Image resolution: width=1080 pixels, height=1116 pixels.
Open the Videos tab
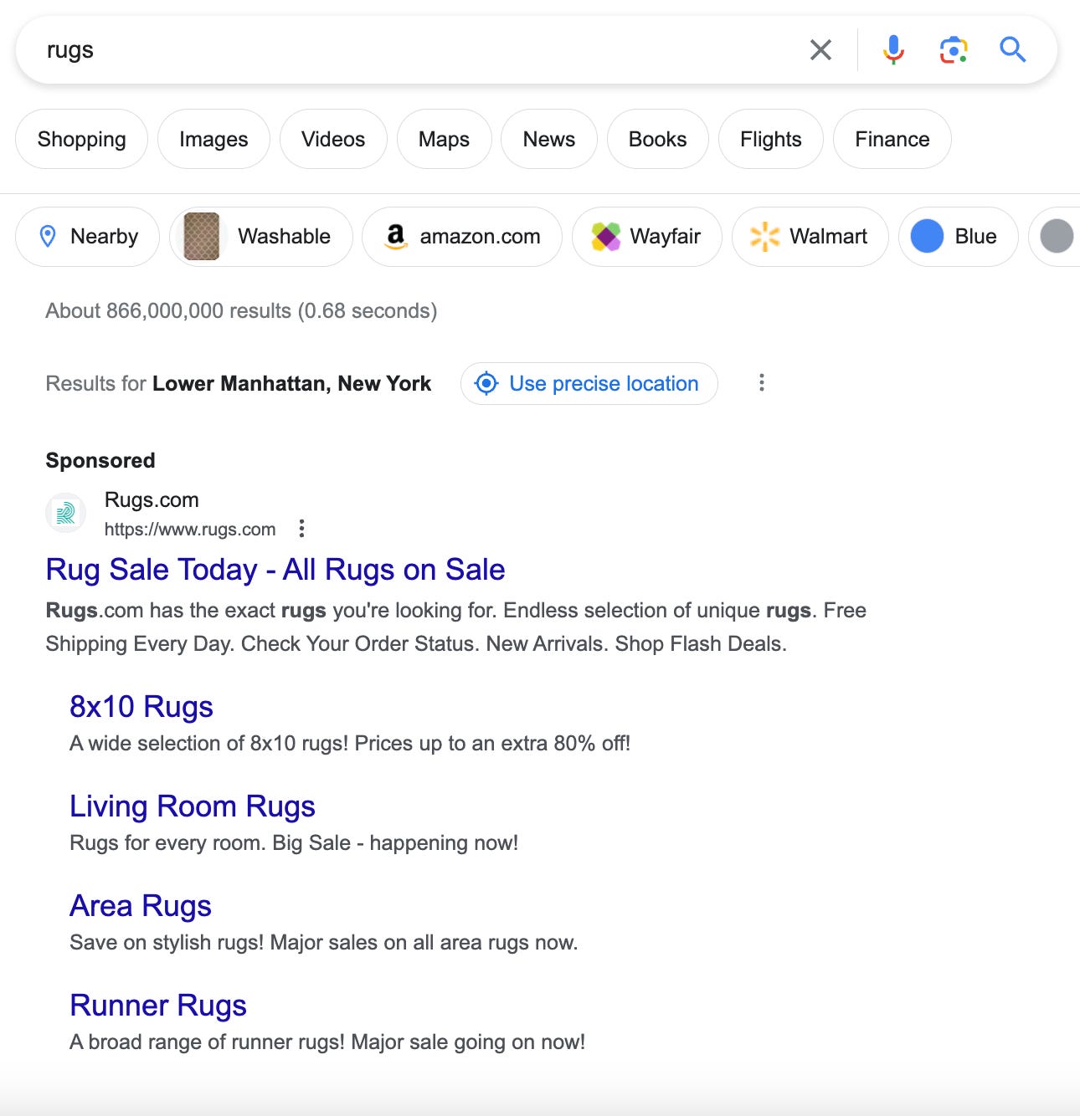tap(333, 139)
